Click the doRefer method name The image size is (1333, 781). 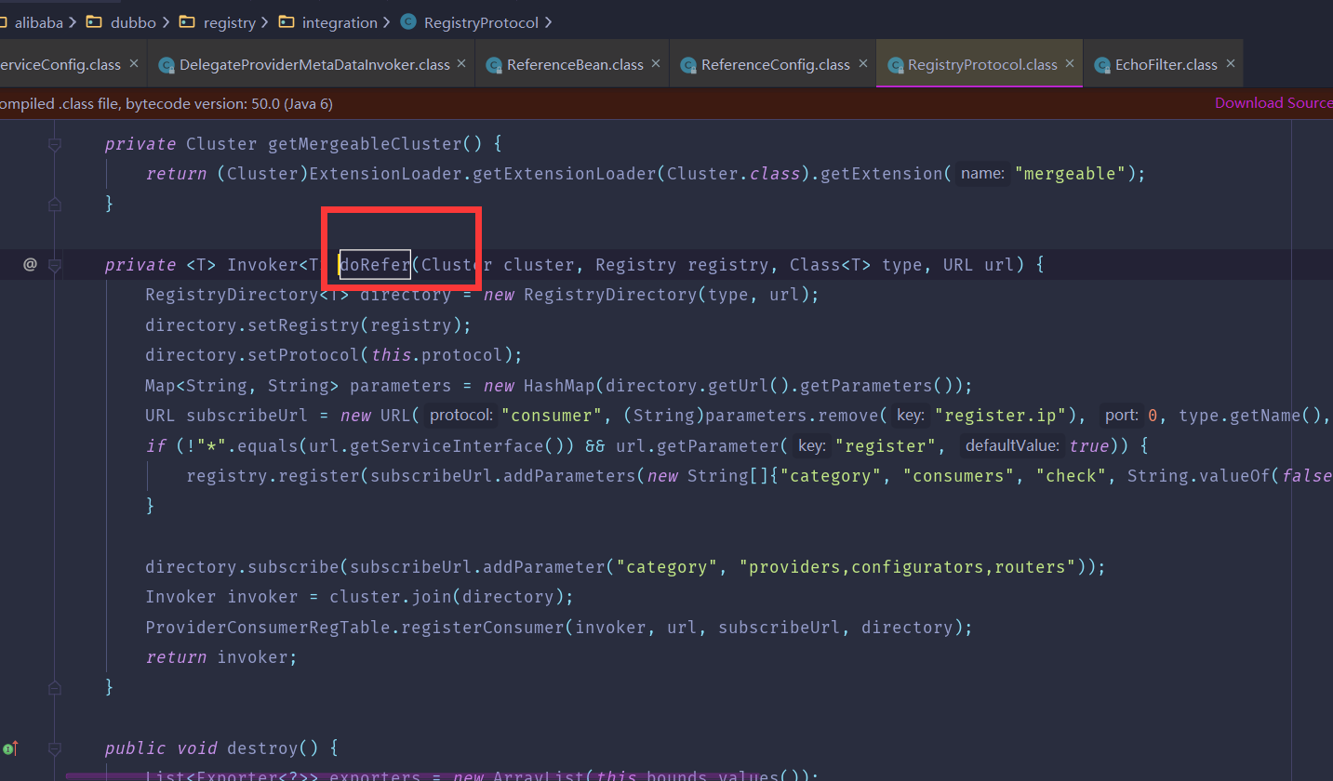pos(375,265)
